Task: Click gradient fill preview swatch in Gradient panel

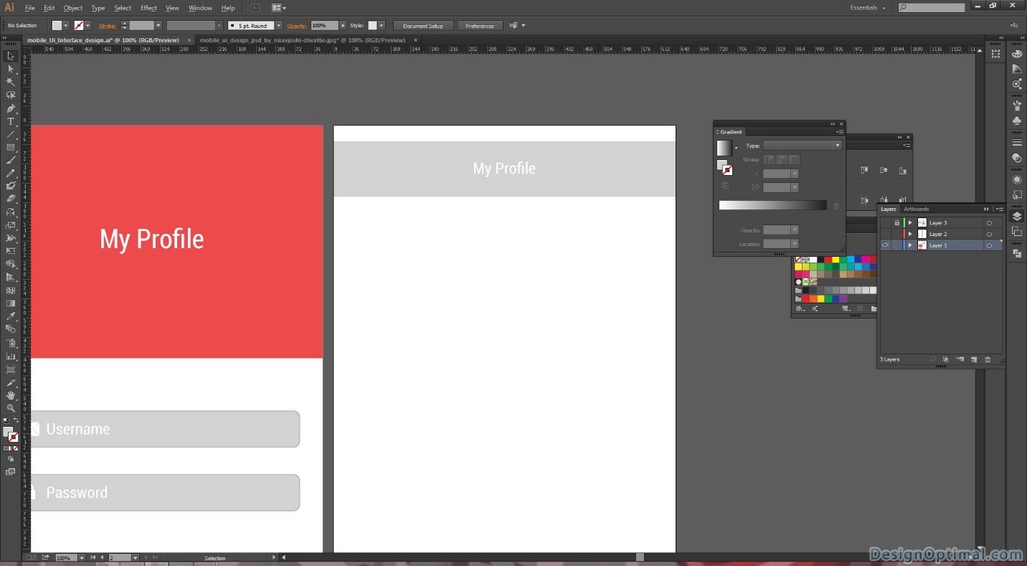Action: (724, 148)
